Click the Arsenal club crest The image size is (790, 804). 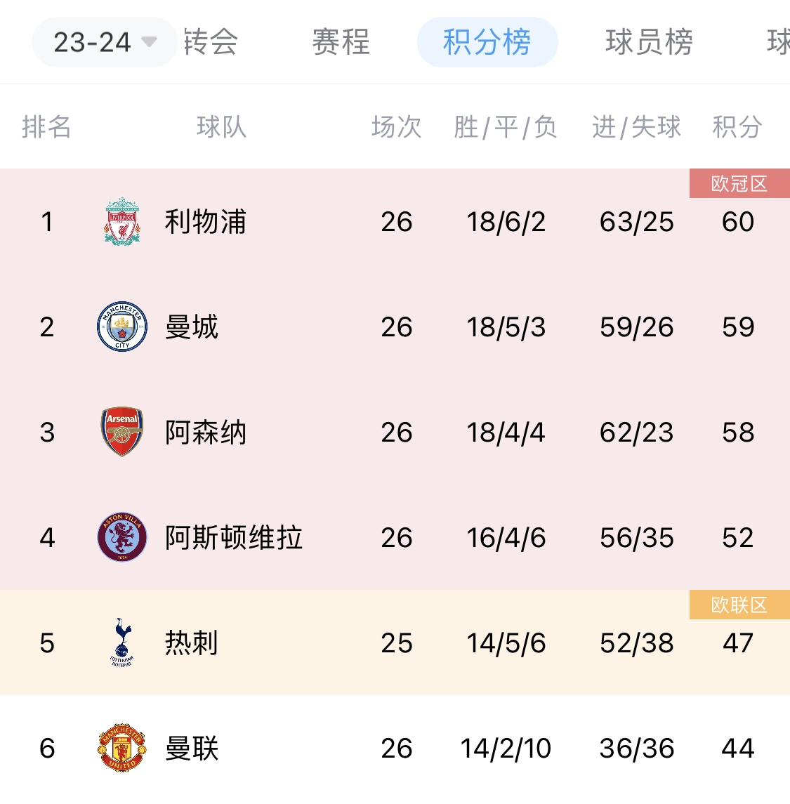click(122, 432)
